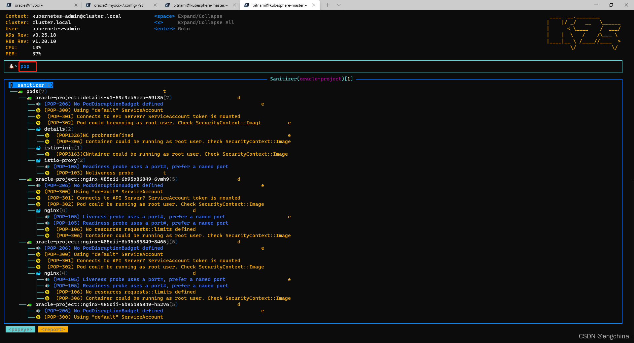Close the oracle@myoci:~/.config/k9s tab
The height and width of the screenshot is (343, 634).
pos(155,5)
